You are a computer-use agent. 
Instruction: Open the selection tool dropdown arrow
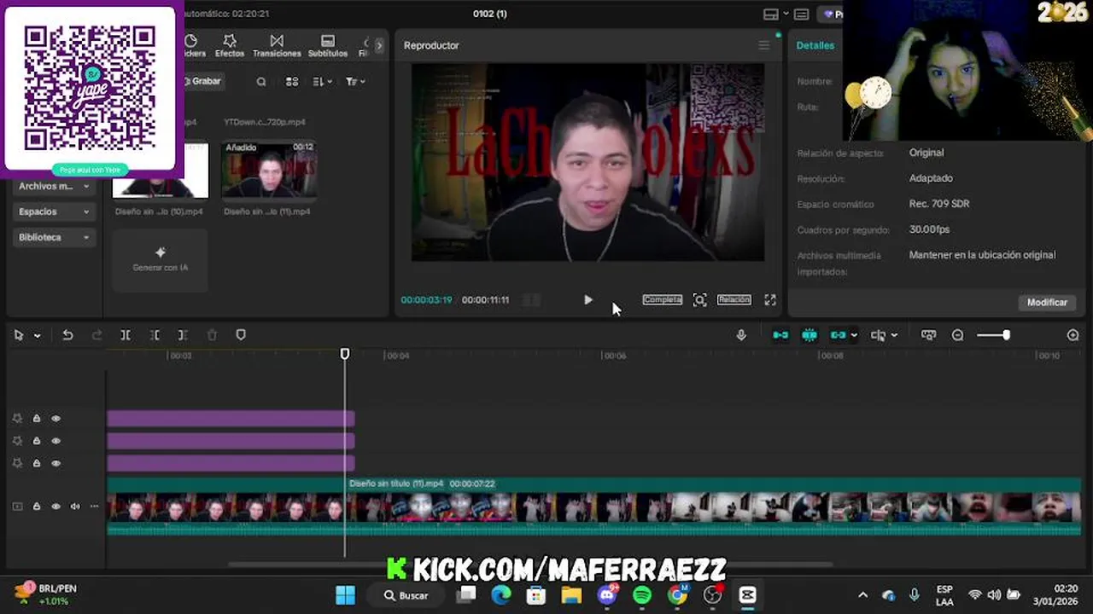37,335
